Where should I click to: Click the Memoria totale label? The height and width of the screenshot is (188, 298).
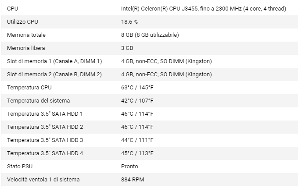click(x=26, y=35)
